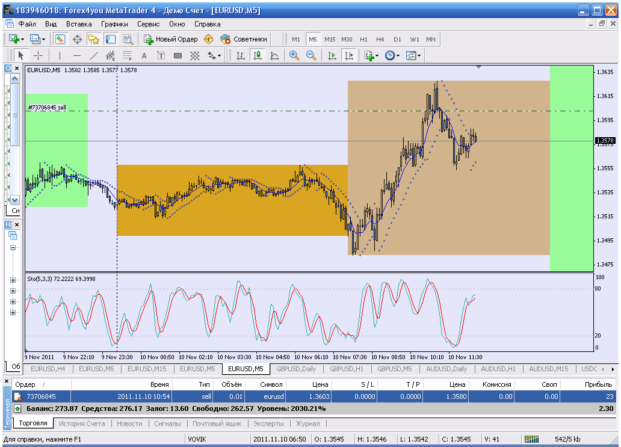The height and width of the screenshot is (447, 621).
Task: Select the Fibonacci retracement tool
Action: [127, 56]
